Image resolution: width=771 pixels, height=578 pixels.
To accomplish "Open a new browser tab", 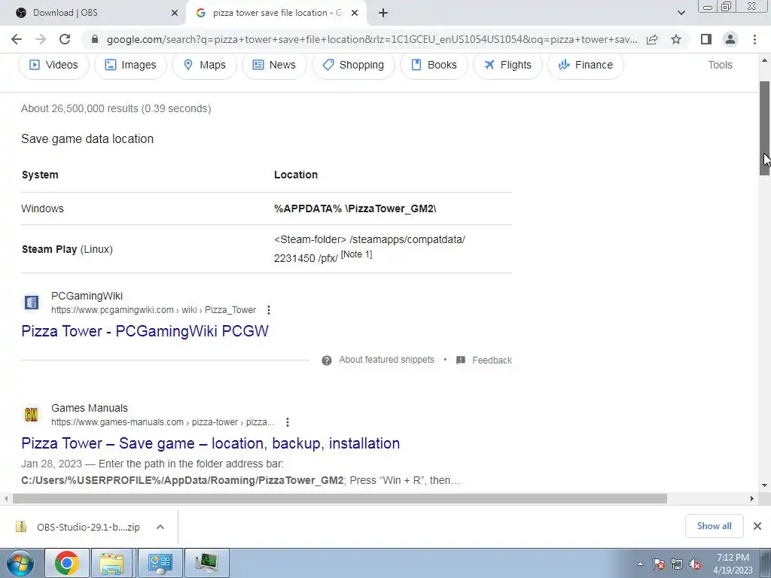I will [x=383, y=14].
